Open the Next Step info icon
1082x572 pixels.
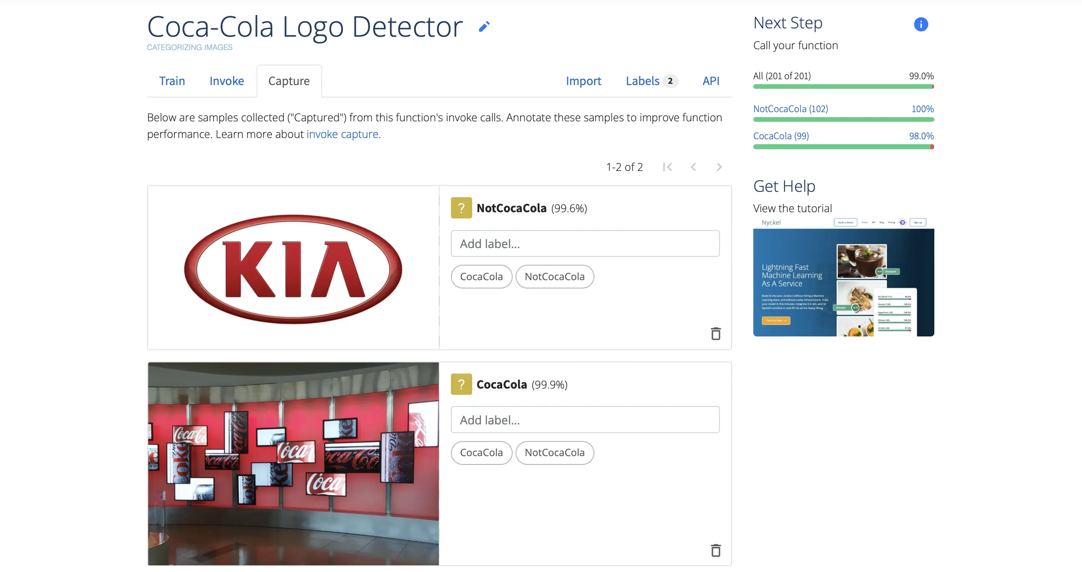click(921, 24)
